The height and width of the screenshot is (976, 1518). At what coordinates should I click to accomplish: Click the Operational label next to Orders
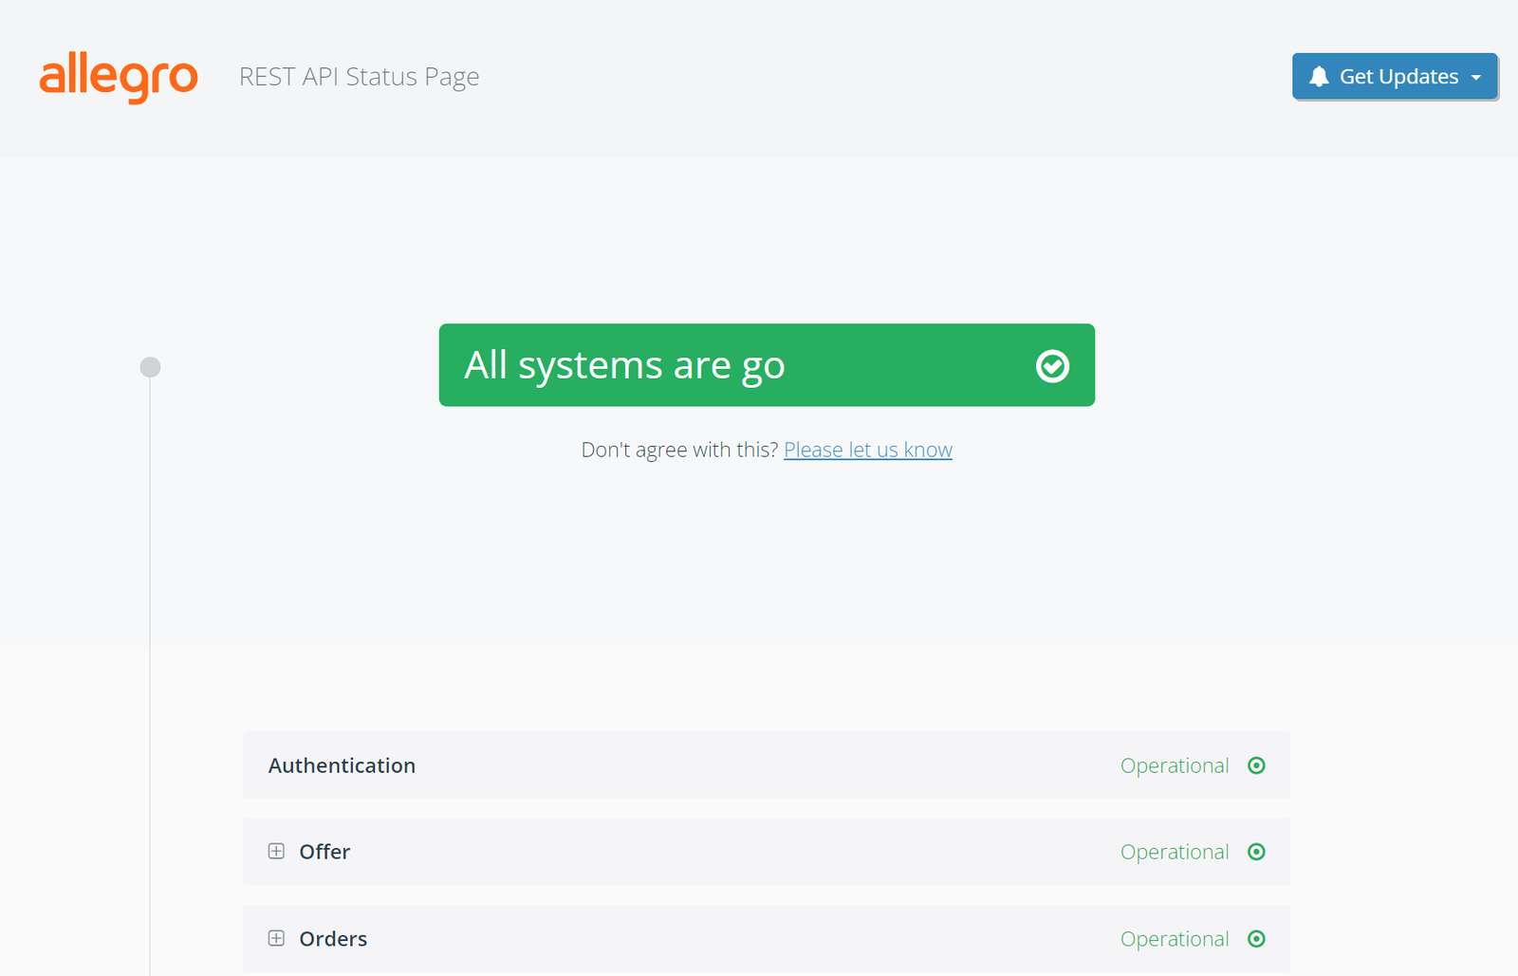tap(1175, 939)
